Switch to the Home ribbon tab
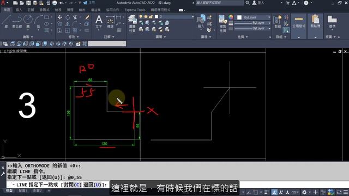 (x=7, y=10)
